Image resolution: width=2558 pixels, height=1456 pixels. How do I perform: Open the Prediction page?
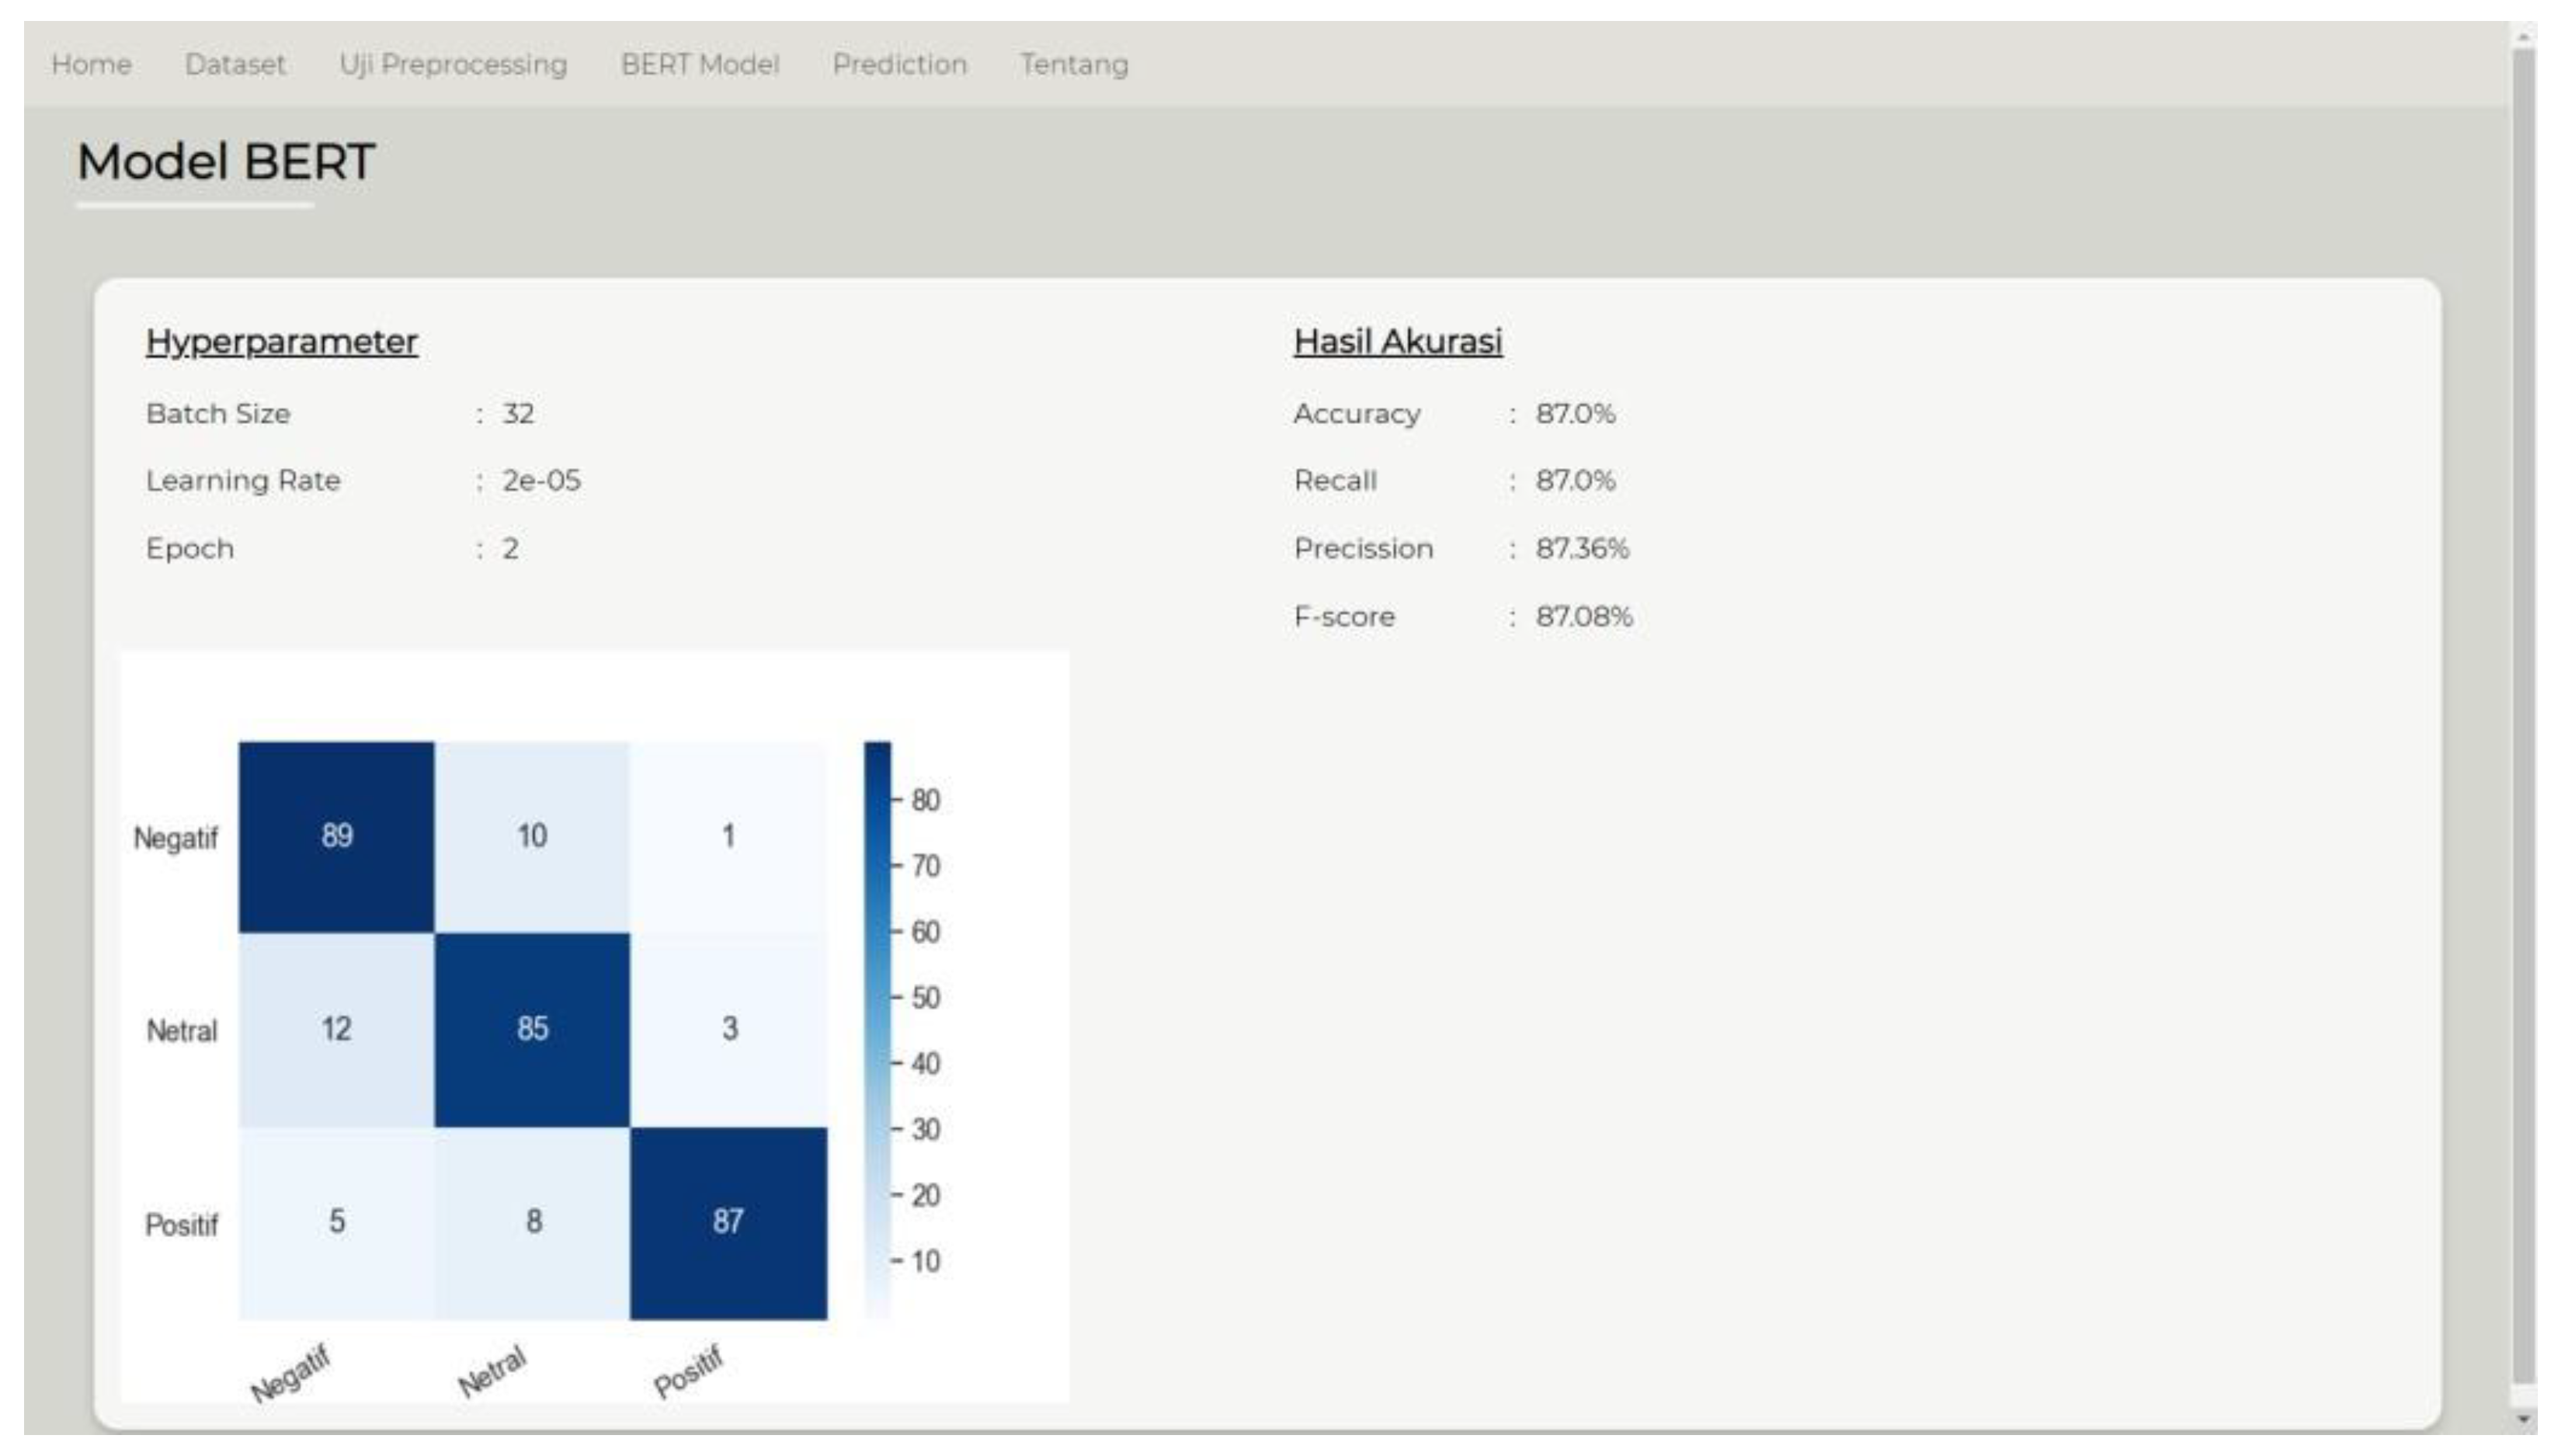899,65
